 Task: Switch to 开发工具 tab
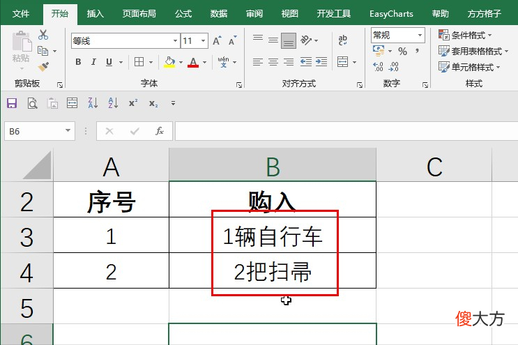pos(334,13)
